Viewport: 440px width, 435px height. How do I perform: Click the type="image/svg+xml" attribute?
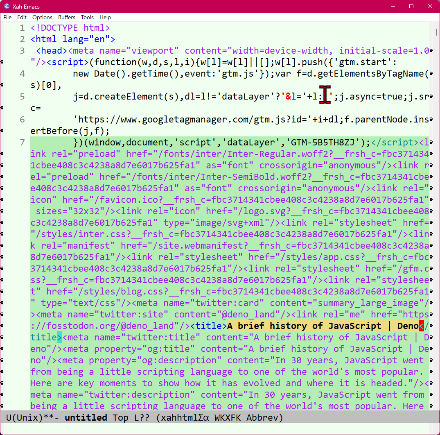tap(217, 223)
